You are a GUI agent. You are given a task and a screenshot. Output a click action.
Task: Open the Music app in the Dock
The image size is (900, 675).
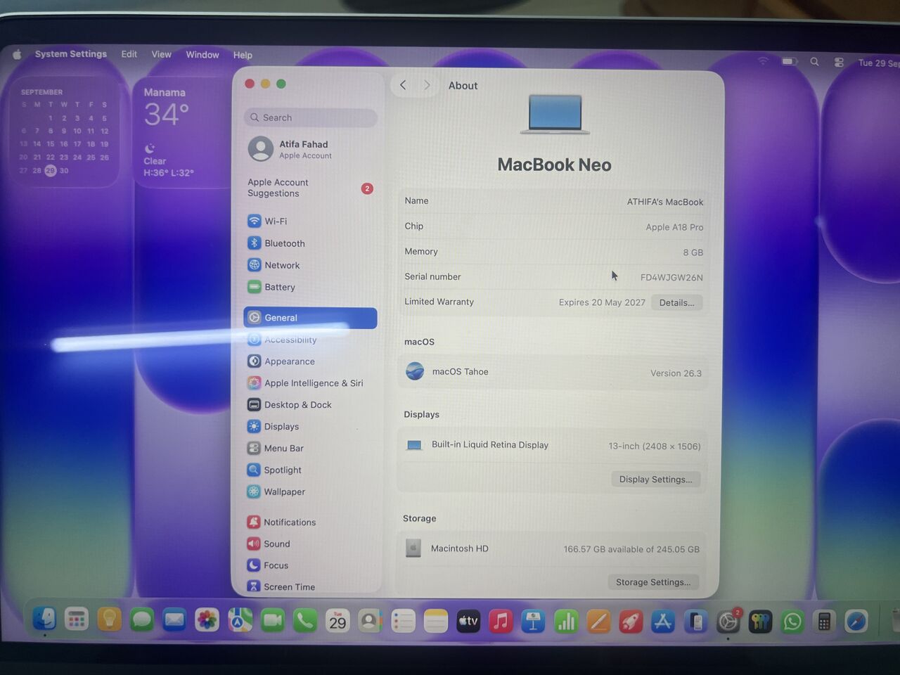(501, 621)
